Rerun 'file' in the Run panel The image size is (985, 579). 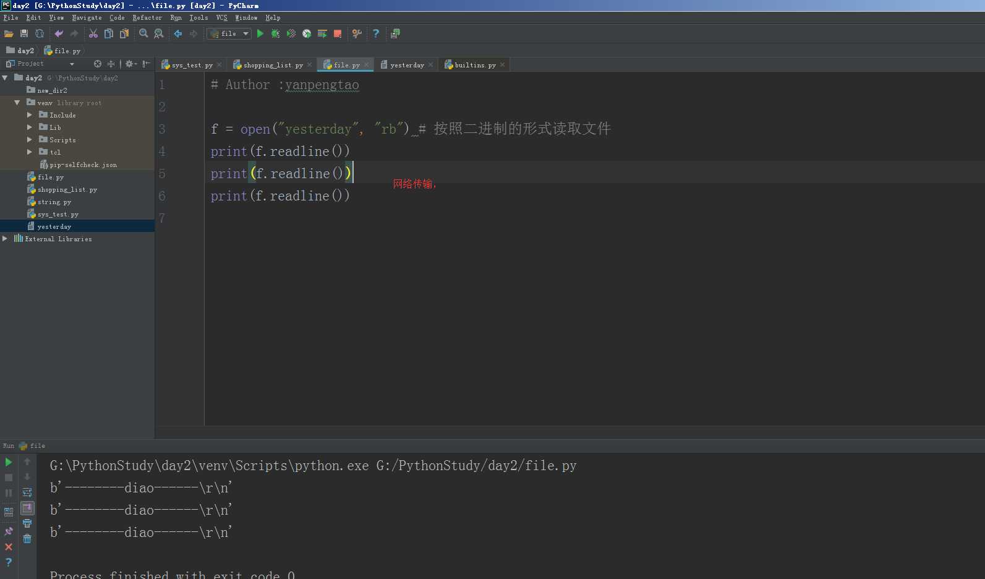point(9,462)
